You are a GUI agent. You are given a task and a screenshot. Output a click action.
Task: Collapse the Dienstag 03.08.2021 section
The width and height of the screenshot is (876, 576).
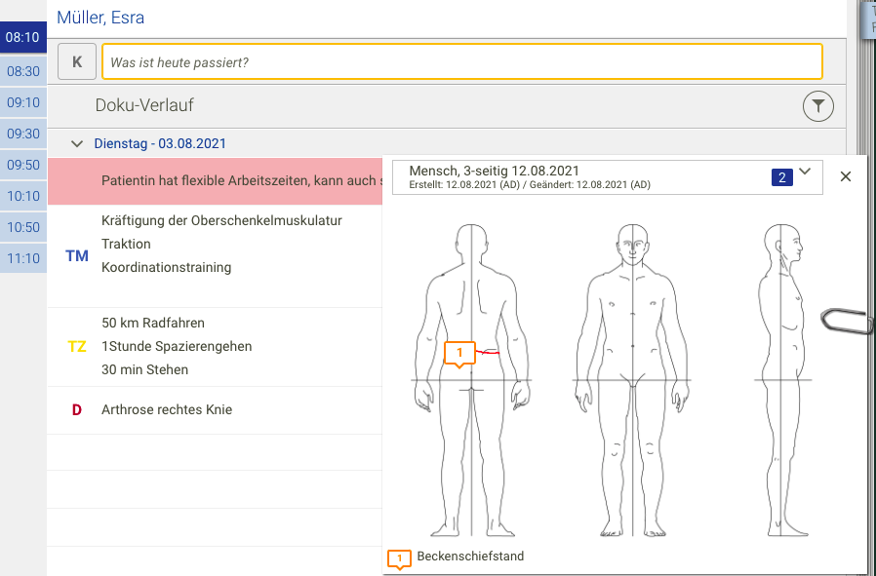[x=76, y=143]
